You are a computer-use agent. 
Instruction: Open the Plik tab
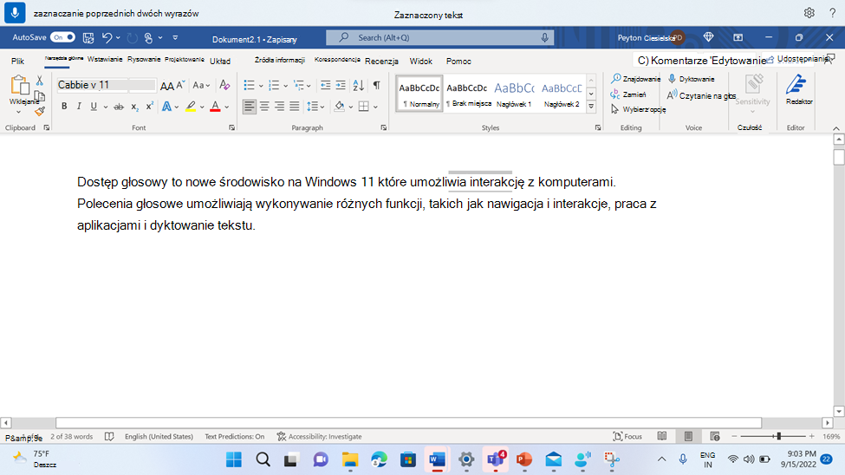tap(18, 61)
